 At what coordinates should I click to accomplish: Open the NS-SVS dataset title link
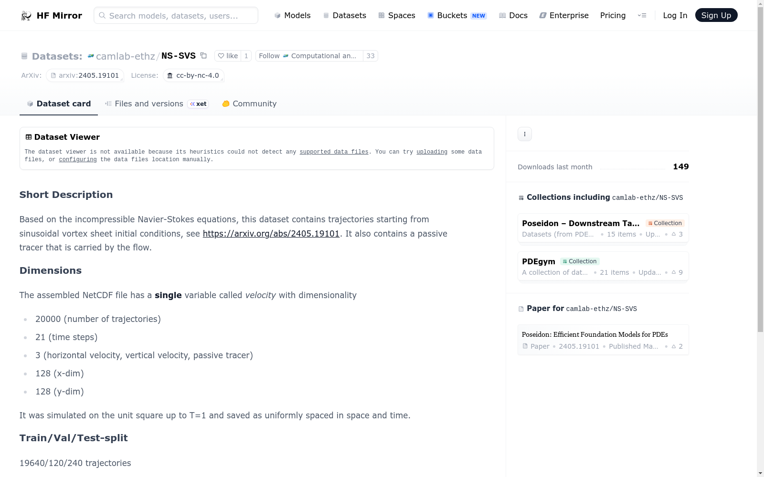[x=179, y=56]
